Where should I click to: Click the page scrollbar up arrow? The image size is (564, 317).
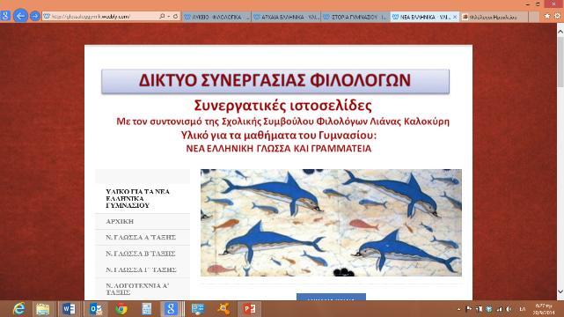pos(560,32)
